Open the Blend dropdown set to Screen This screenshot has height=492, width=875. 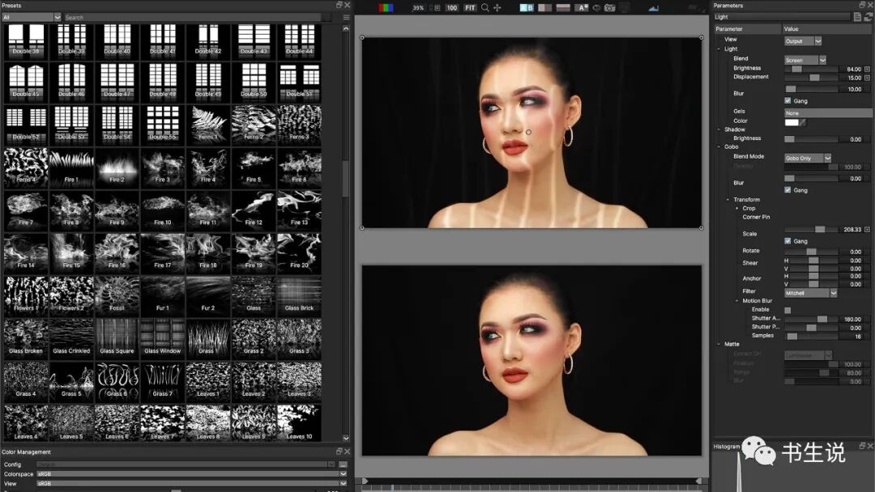click(x=805, y=59)
